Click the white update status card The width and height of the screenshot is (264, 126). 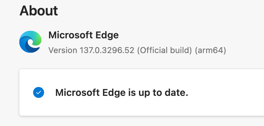[x=142, y=92]
